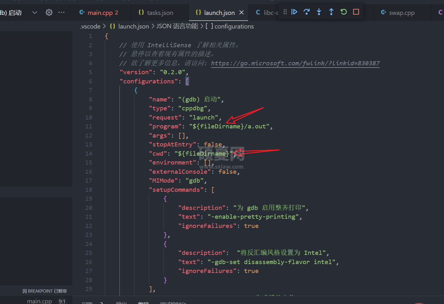Restart the debug session
The width and height of the screenshot is (444, 304).
pos(344,12)
